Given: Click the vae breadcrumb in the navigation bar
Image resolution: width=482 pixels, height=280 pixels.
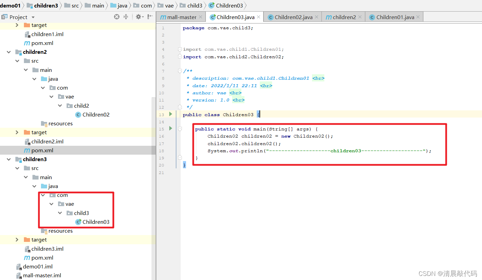Looking at the screenshot, I should pos(166,5).
